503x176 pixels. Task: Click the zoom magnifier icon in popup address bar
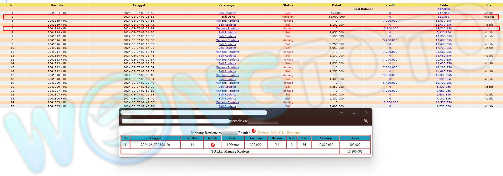[x=366, y=121]
